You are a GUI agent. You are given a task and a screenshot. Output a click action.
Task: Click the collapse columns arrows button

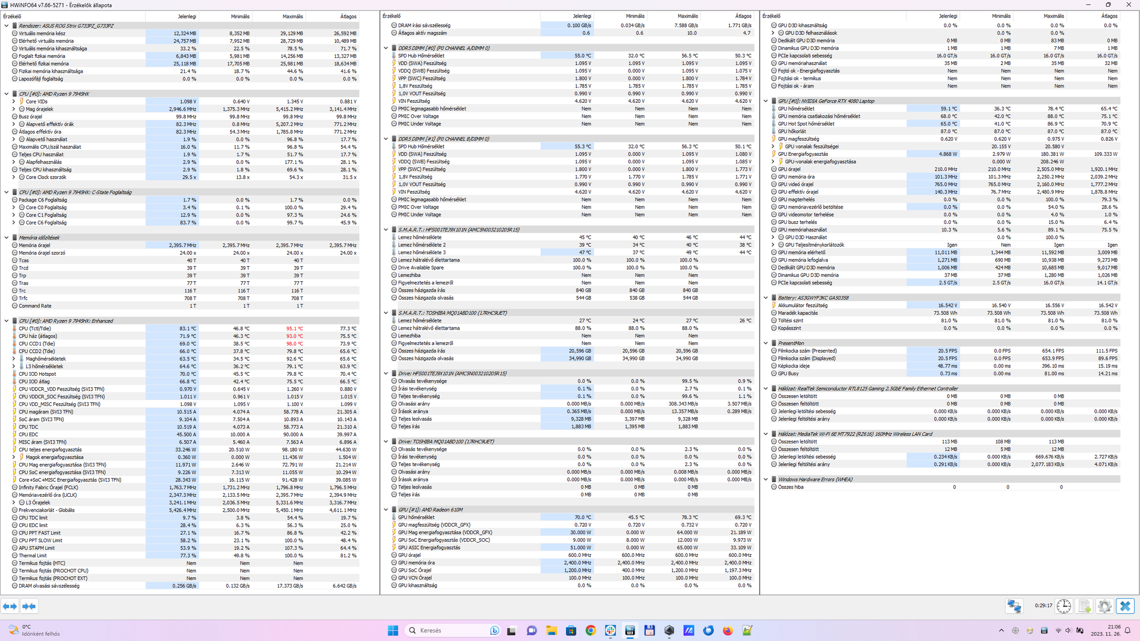pyautogui.click(x=29, y=606)
